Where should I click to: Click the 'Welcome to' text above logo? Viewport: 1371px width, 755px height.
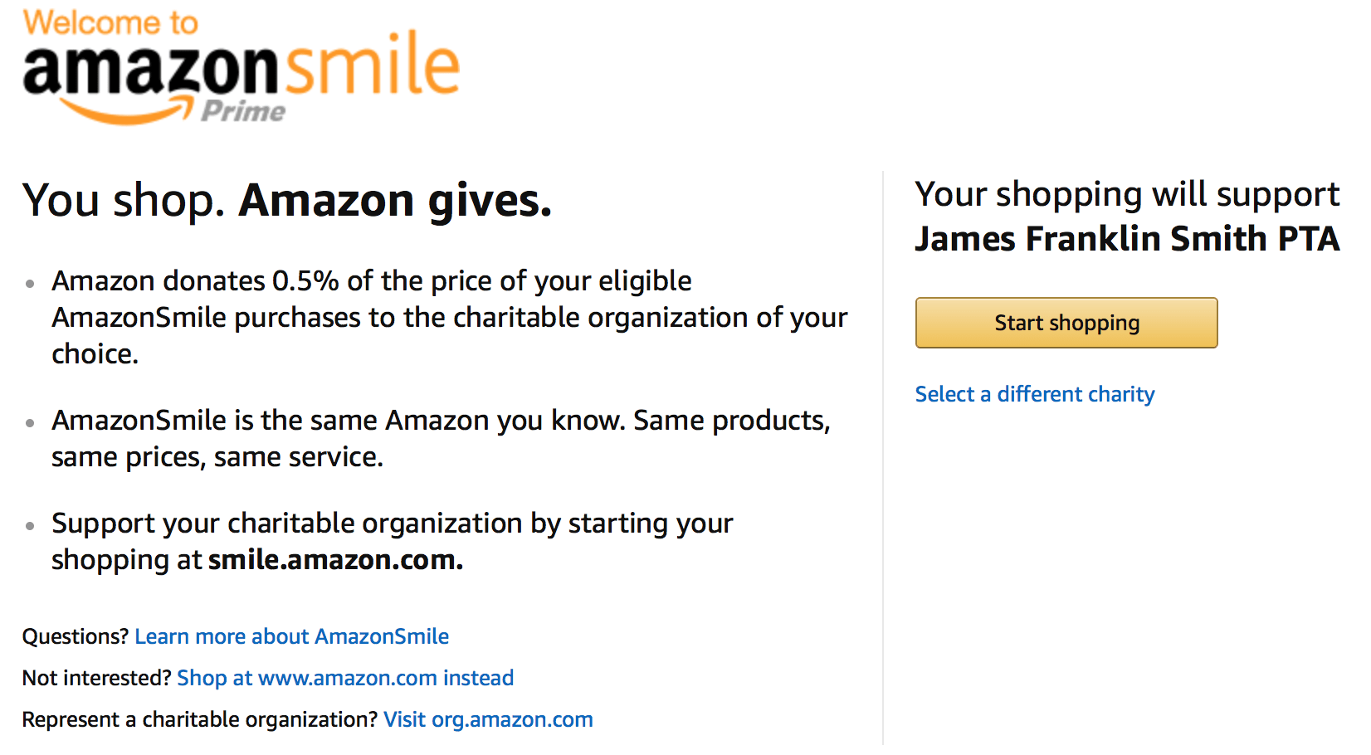[110, 22]
